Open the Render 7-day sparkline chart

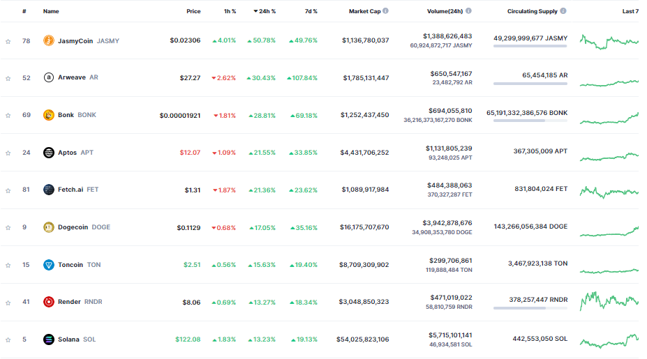(609, 301)
